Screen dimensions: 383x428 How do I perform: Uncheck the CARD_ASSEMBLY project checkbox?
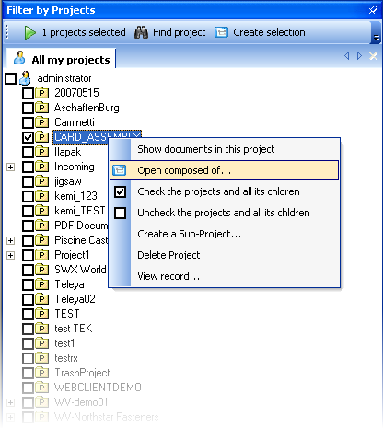click(x=28, y=137)
